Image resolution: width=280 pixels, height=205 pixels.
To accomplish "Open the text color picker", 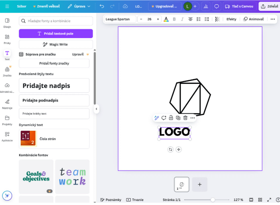I will tap(166, 19).
